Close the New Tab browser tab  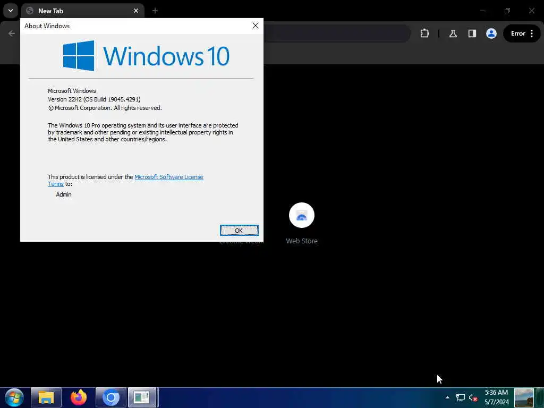(x=136, y=11)
